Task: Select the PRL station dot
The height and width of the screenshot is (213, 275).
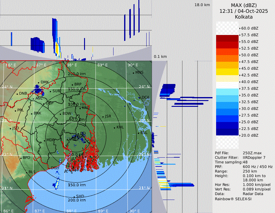Action: coord(15,110)
